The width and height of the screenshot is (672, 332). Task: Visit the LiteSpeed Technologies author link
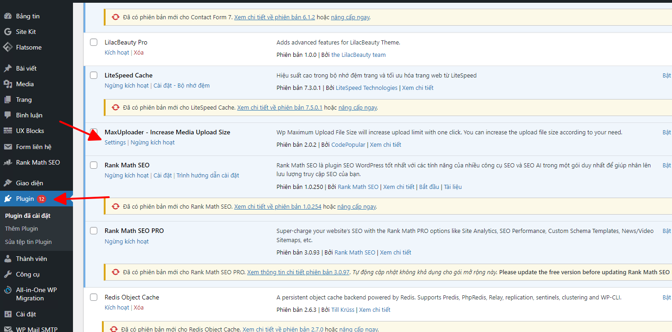[x=367, y=88]
